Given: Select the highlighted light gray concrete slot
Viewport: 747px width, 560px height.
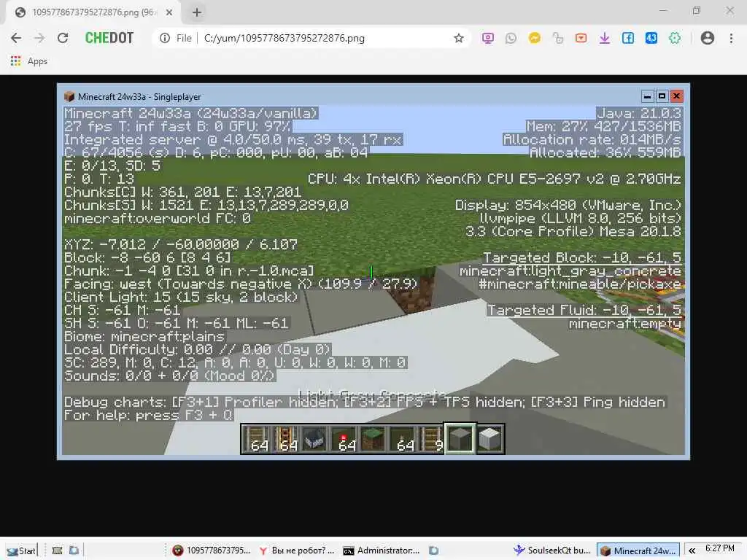Looking at the screenshot, I should click(460, 438).
